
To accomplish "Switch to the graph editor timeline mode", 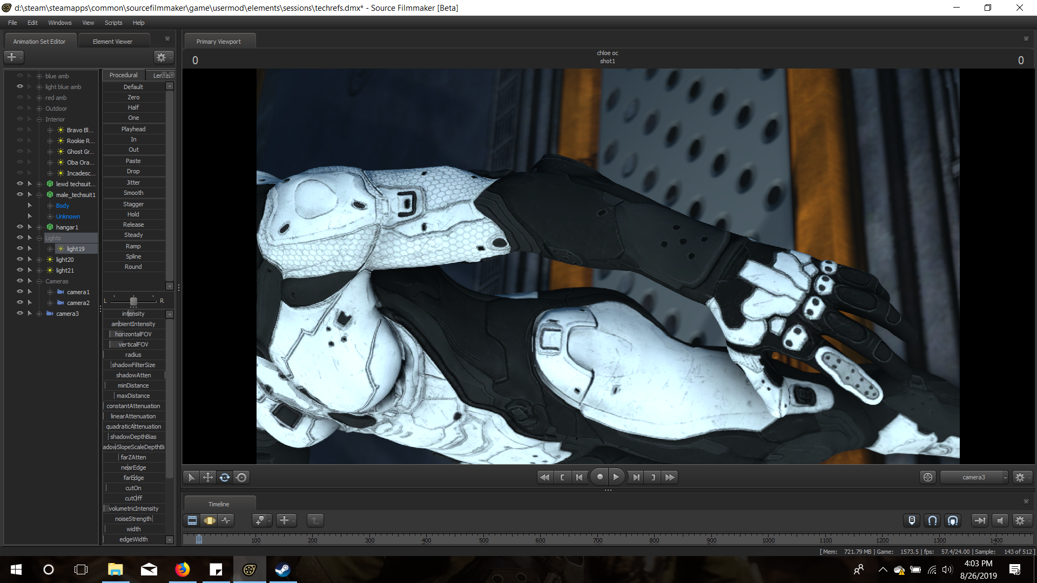I will click(226, 520).
